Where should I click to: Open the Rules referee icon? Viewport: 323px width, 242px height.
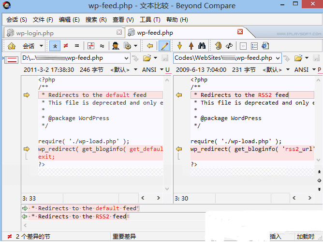click(116, 46)
